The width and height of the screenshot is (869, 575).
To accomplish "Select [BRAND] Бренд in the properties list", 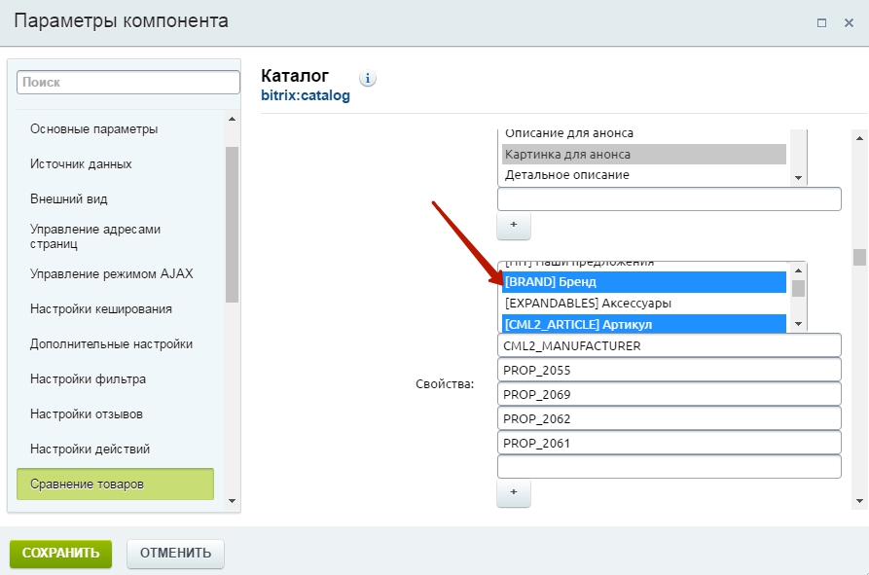I will [x=644, y=282].
